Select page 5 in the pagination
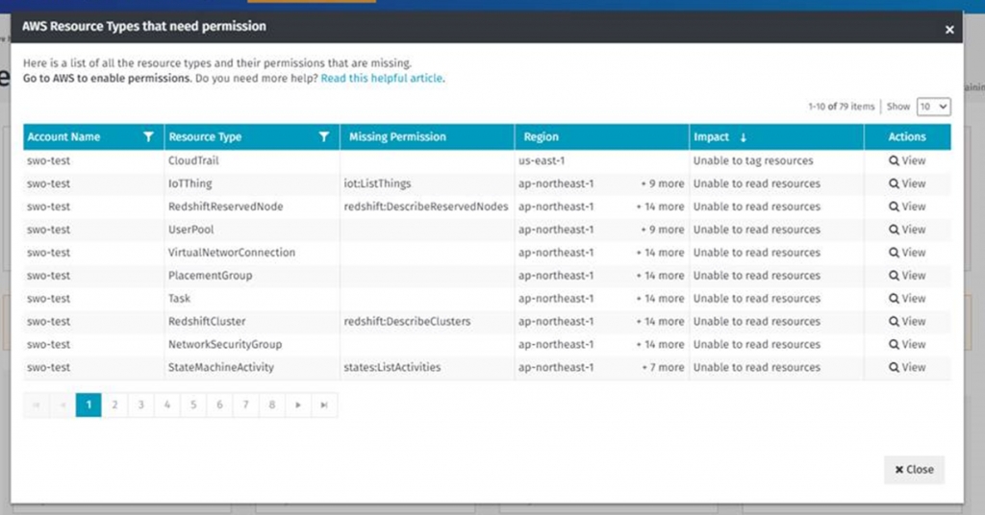This screenshot has width=985, height=515. click(x=193, y=405)
